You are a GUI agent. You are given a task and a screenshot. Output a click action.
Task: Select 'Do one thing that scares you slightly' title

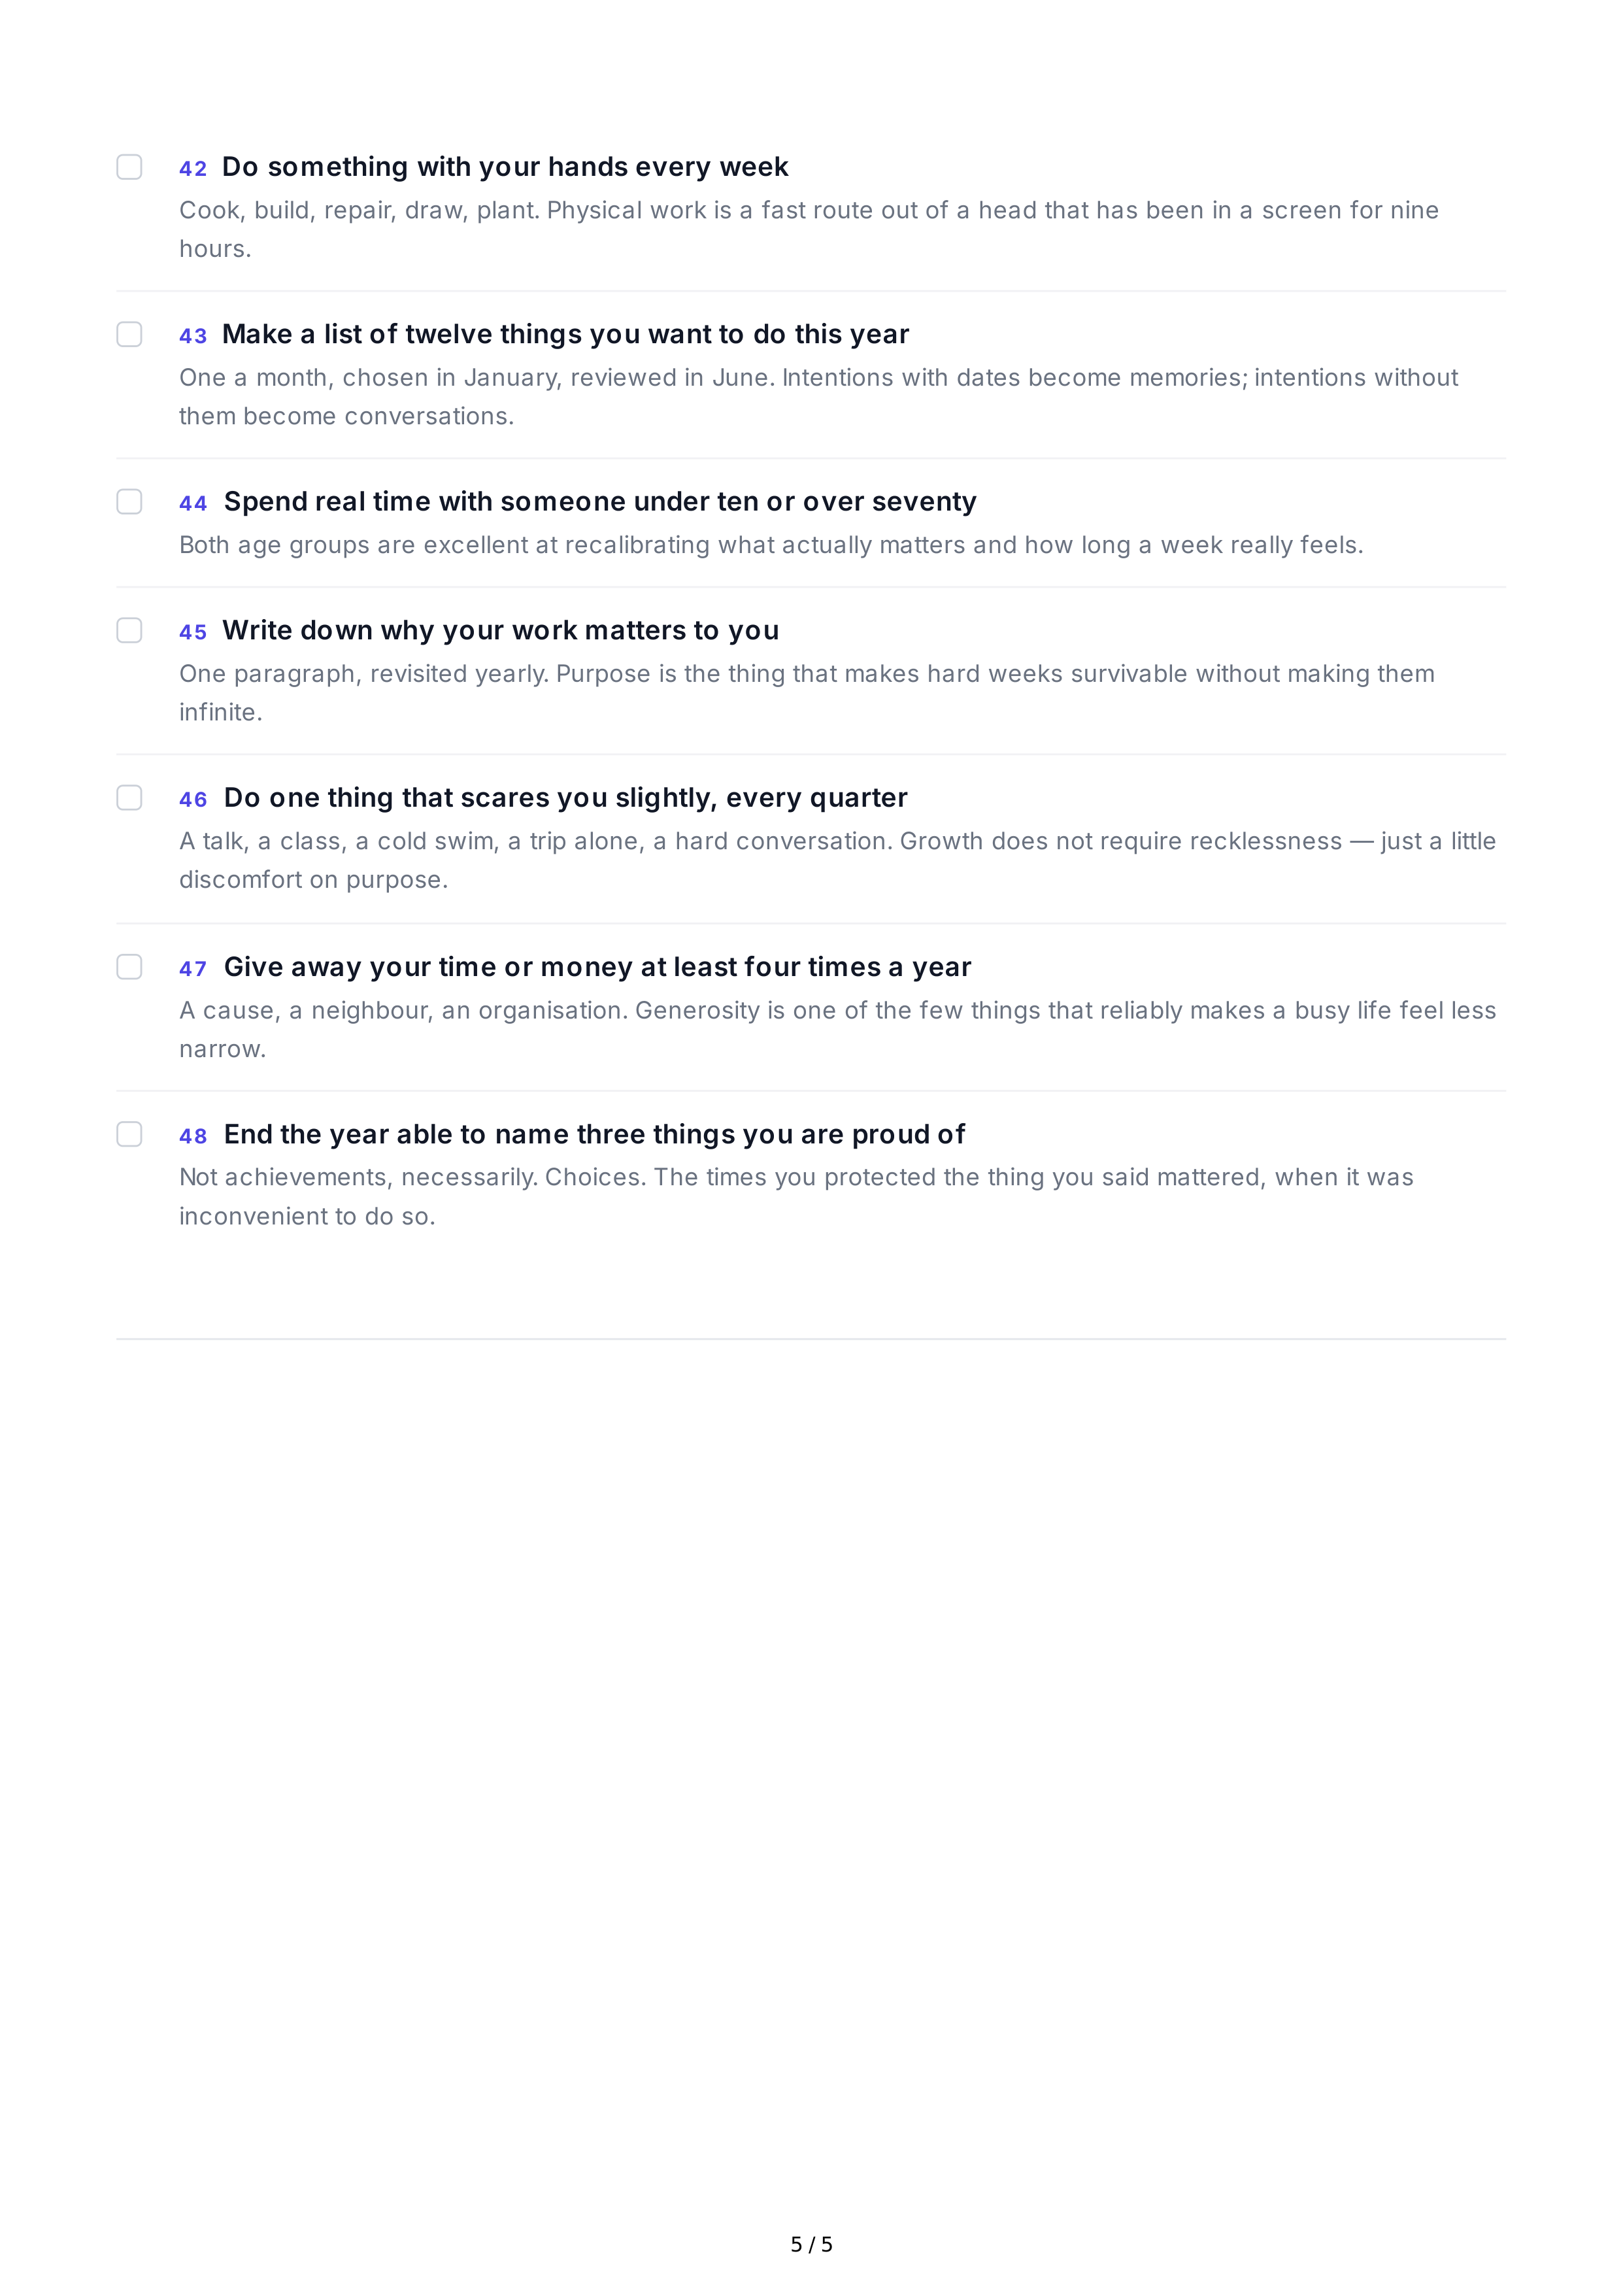(x=565, y=798)
